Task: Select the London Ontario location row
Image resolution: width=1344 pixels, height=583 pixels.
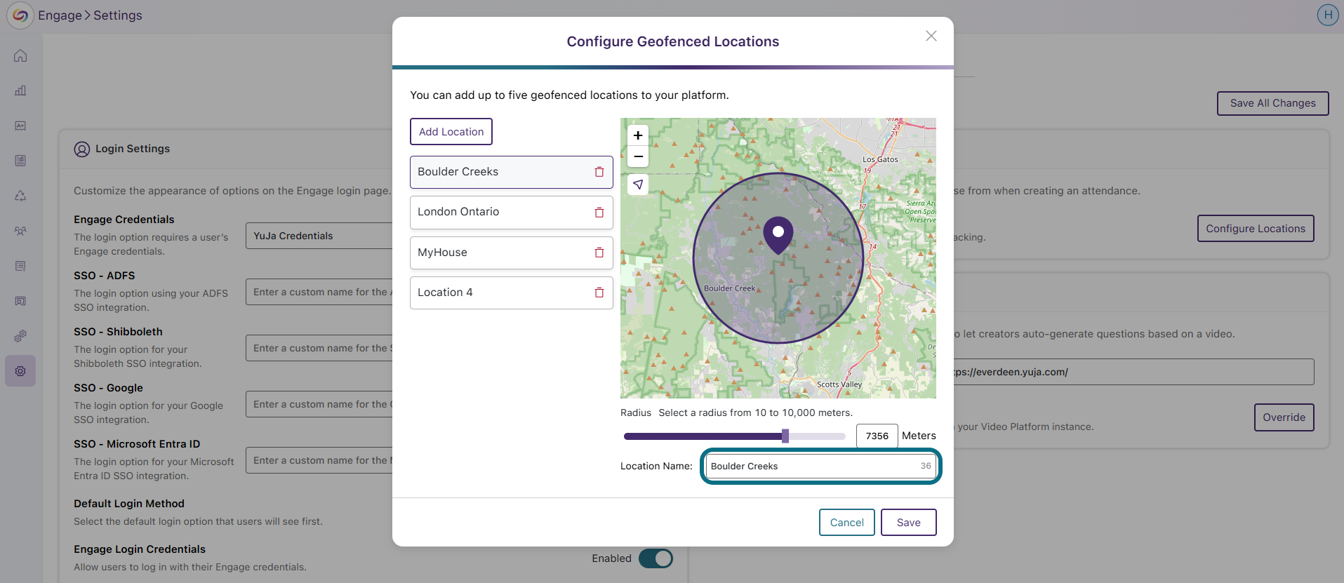Action: (512, 213)
